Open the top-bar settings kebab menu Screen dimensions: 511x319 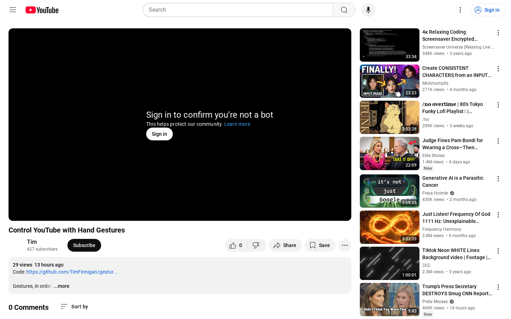460,10
